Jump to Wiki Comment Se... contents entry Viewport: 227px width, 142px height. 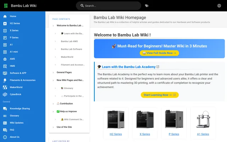(x=72, y=120)
